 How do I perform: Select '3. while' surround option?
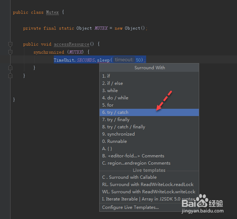click(x=149, y=90)
